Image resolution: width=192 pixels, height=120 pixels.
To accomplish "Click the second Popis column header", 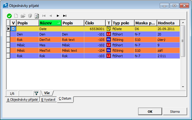I will click(x=73, y=23).
